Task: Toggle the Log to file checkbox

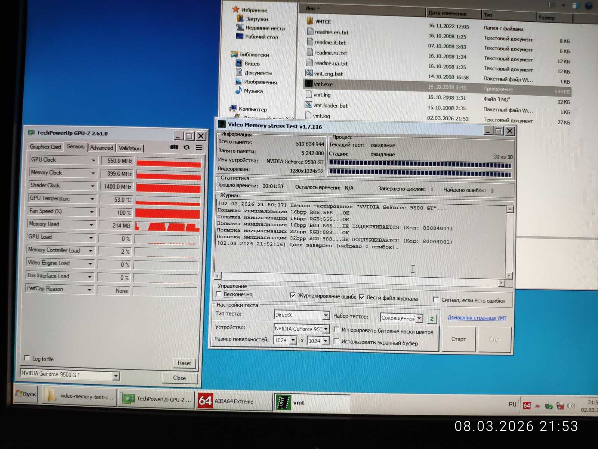Action: [27, 358]
